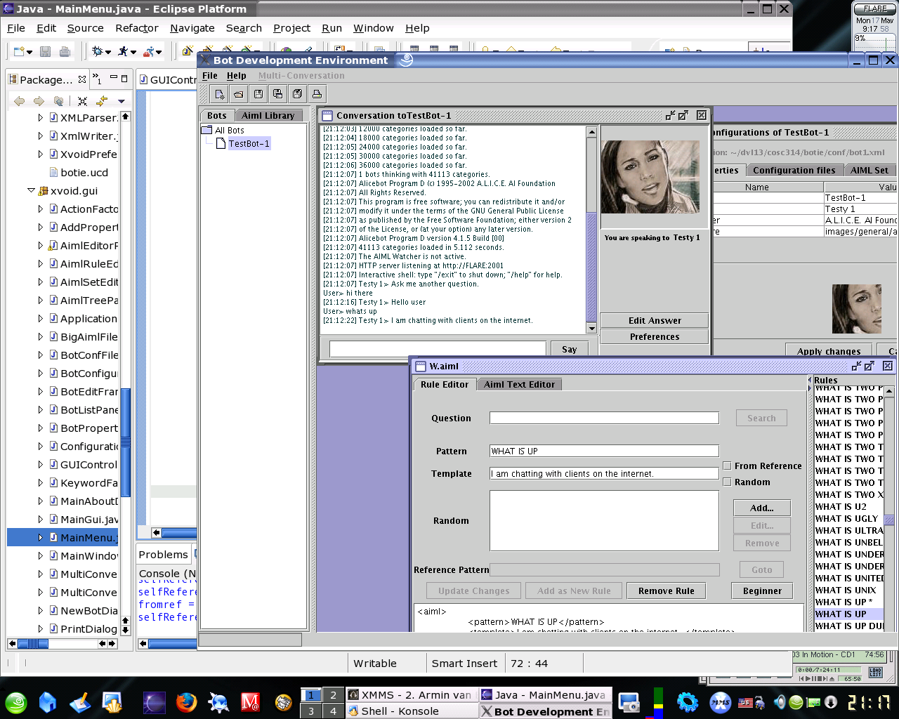Click the Beginner button

pyautogui.click(x=762, y=591)
